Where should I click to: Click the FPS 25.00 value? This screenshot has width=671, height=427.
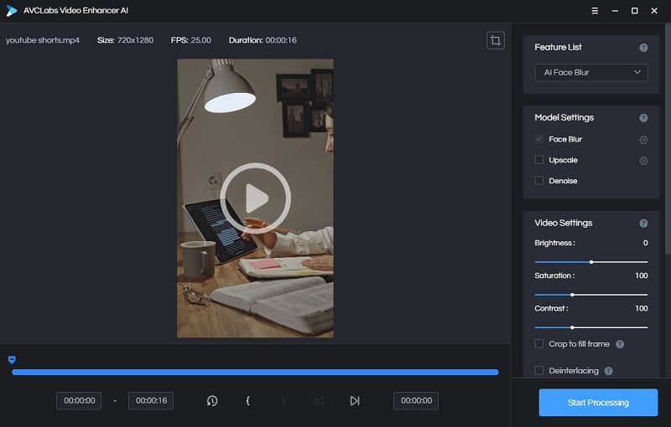tap(200, 40)
